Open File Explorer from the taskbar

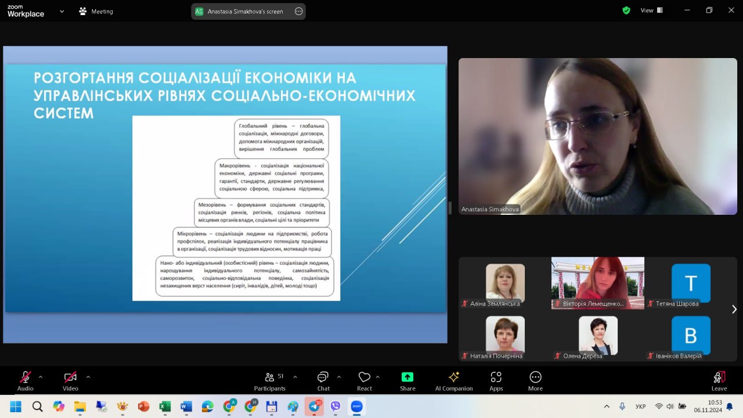coord(80,406)
